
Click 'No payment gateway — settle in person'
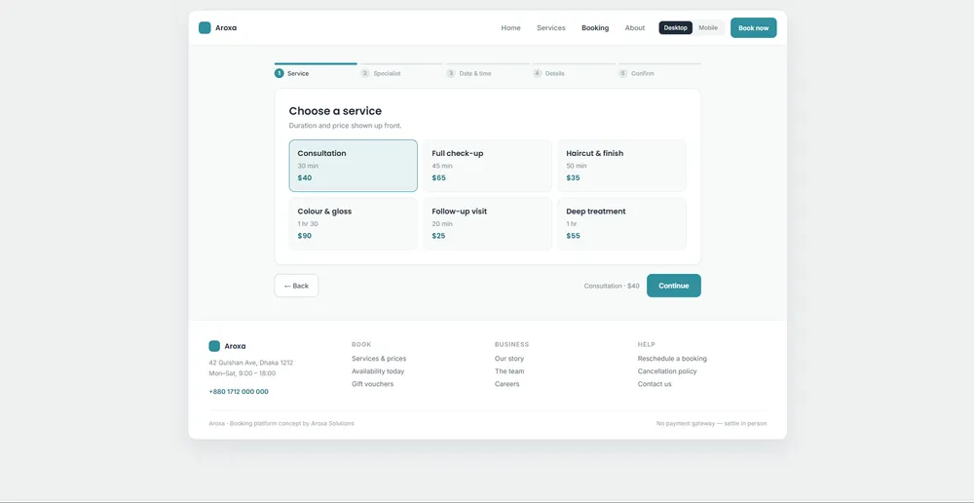pyautogui.click(x=711, y=423)
